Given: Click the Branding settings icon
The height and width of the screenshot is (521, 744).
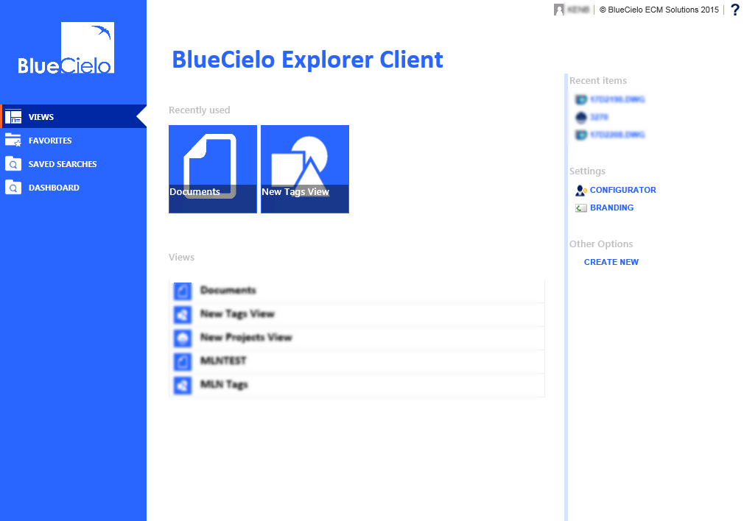Looking at the screenshot, I should coord(580,208).
